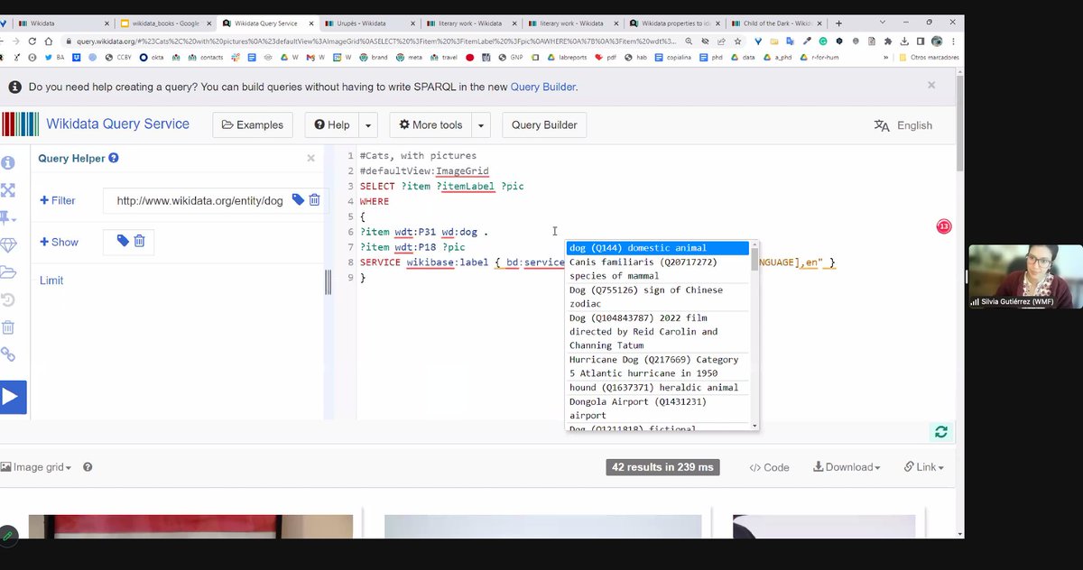This screenshot has width=1083, height=570.
Task: Add a new Filter in Query Helper
Action: click(58, 200)
